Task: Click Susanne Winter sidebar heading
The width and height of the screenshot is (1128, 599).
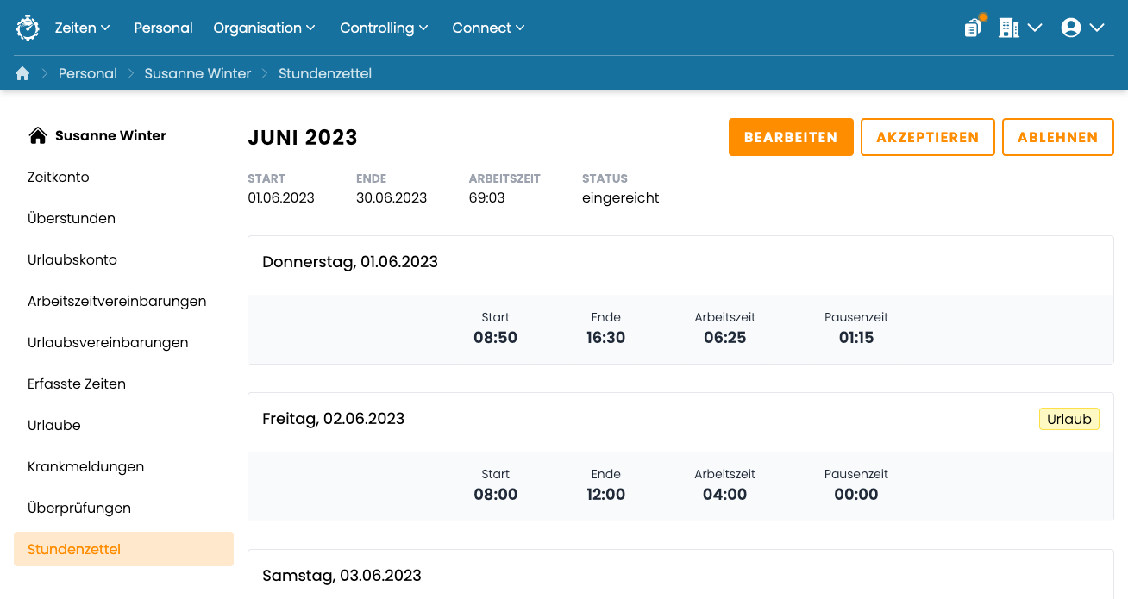Action: 110,135
